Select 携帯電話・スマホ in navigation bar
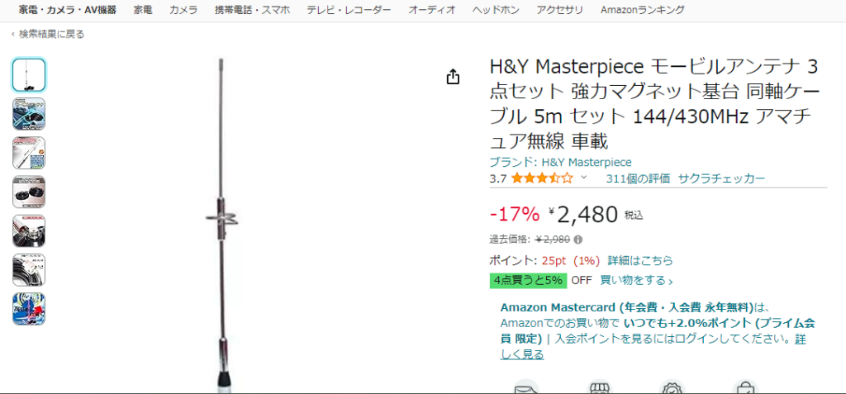The image size is (846, 394). [x=252, y=10]
